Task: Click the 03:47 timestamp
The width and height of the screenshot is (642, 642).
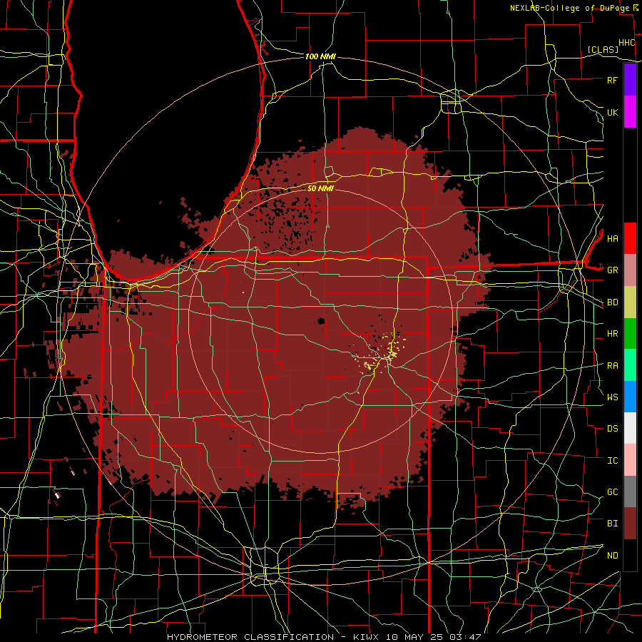Action: point(464,637)
